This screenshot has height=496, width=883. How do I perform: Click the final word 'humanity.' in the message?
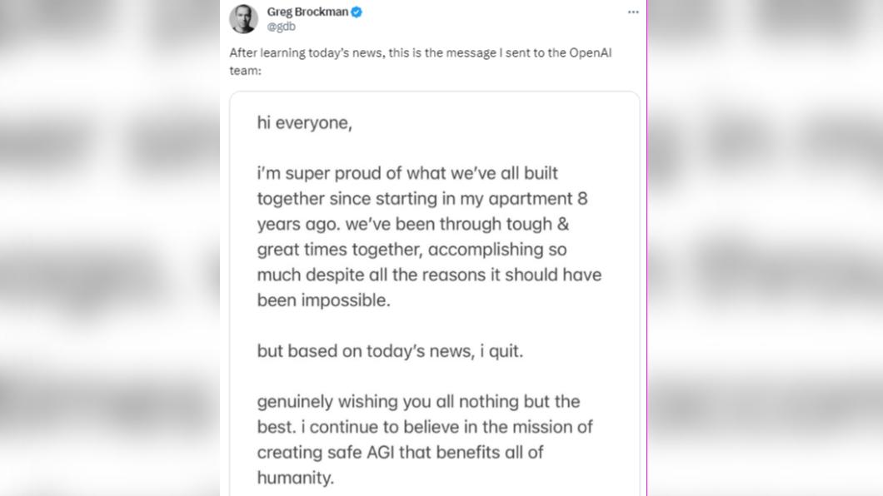(296, 478)
